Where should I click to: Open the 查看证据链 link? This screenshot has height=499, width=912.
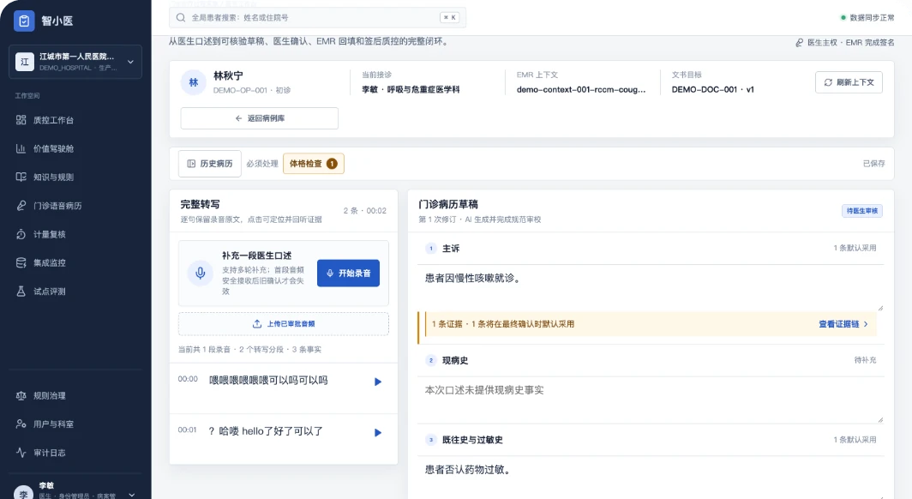843,324
